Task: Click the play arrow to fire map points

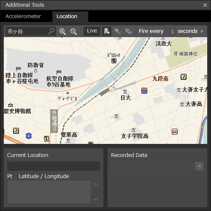Action: click(x=202, y=31)
